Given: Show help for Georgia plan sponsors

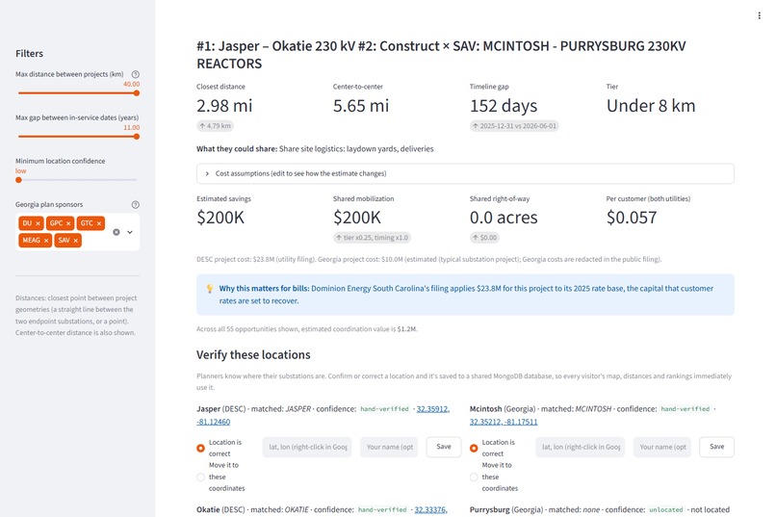Looking at the screenshot, I should pyautogui.click(x=135, y=204).
